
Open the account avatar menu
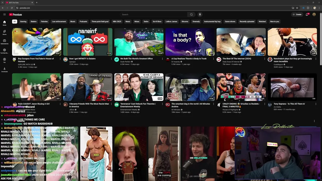(314, 15)
